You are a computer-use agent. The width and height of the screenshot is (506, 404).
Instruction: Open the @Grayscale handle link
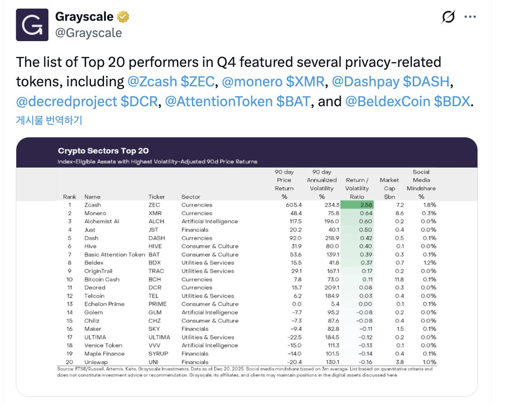(89, 33)
